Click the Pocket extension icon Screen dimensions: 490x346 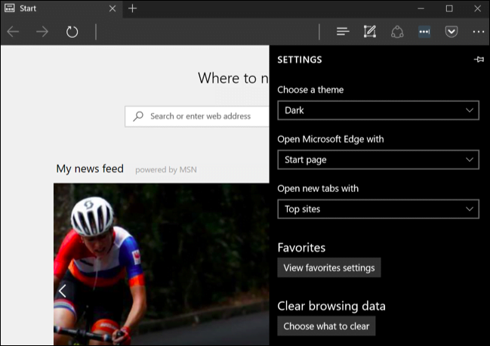pos(451,32)
